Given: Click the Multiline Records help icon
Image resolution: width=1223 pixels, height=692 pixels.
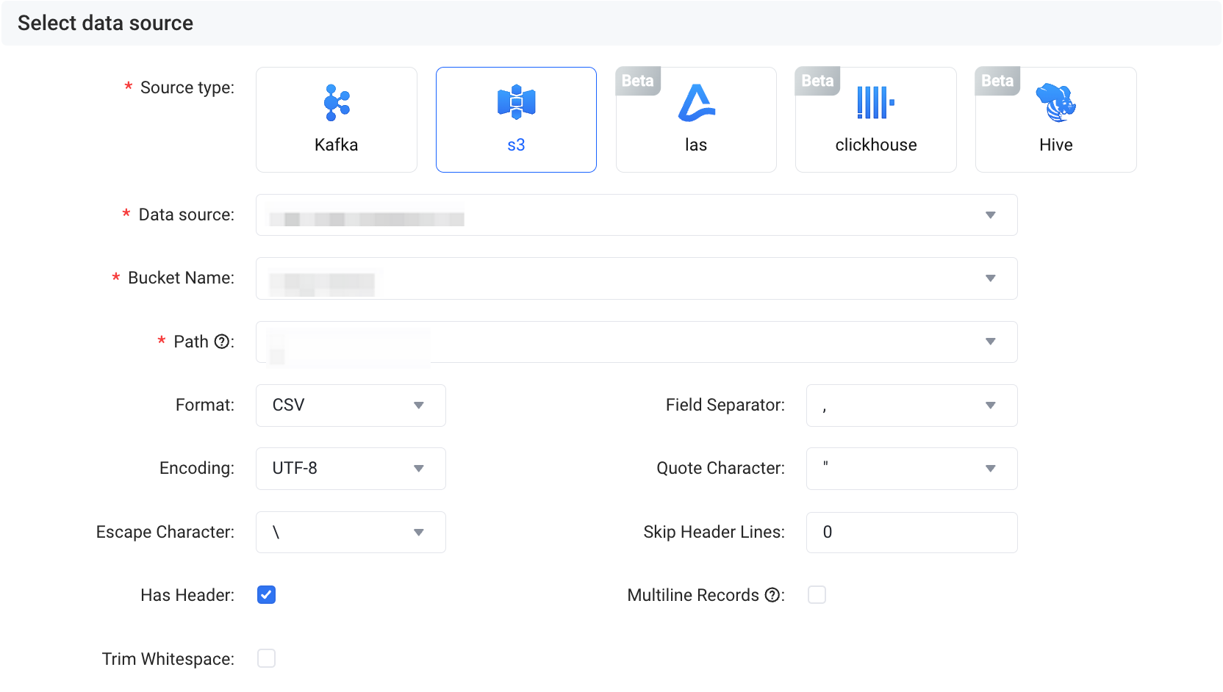Looking at the screenshot, I should pos(772,595).
